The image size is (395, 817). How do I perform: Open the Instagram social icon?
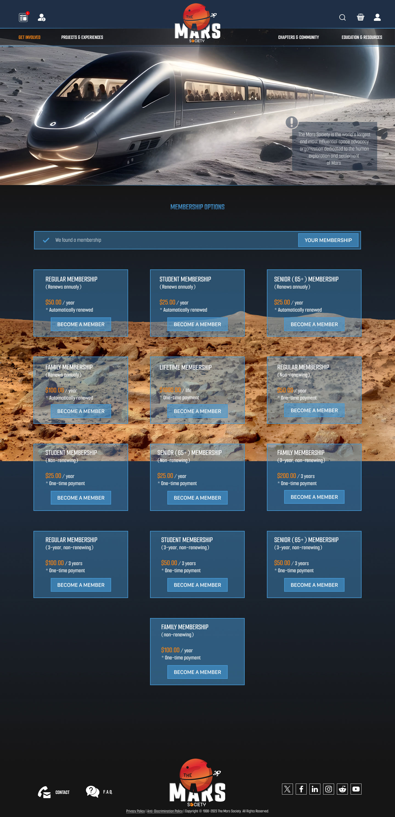click(329, 789)
